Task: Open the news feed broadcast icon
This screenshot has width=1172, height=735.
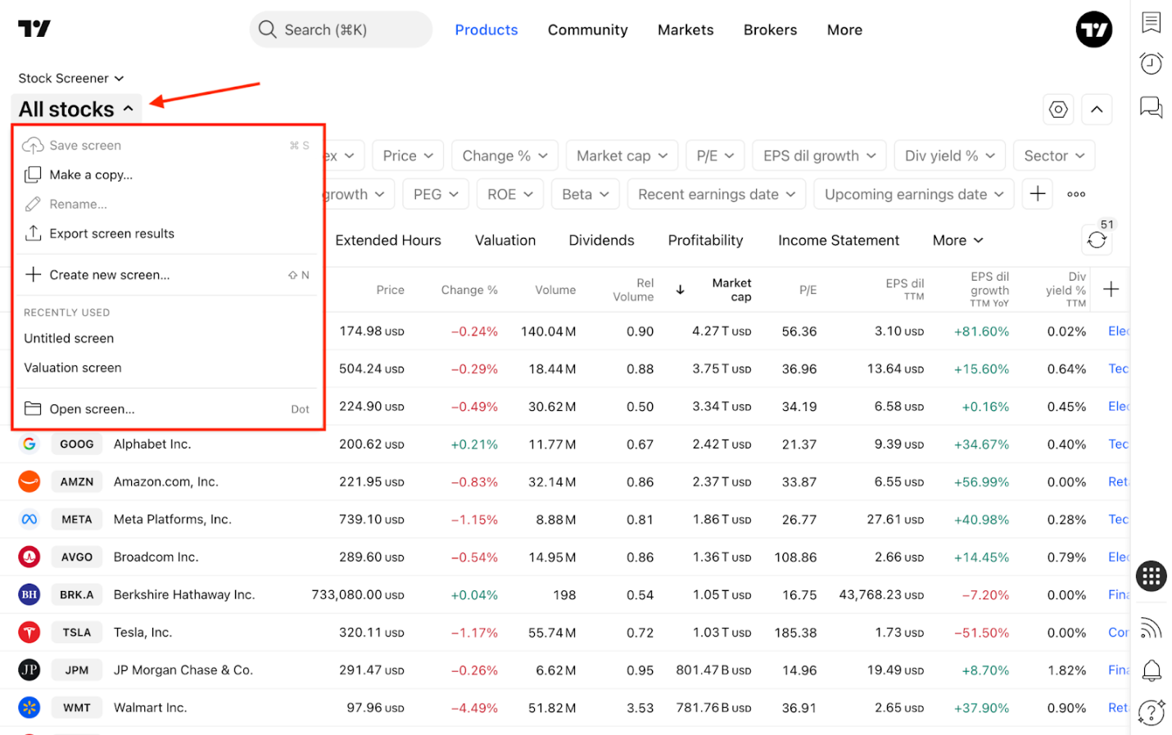Action: [1151, 628]
